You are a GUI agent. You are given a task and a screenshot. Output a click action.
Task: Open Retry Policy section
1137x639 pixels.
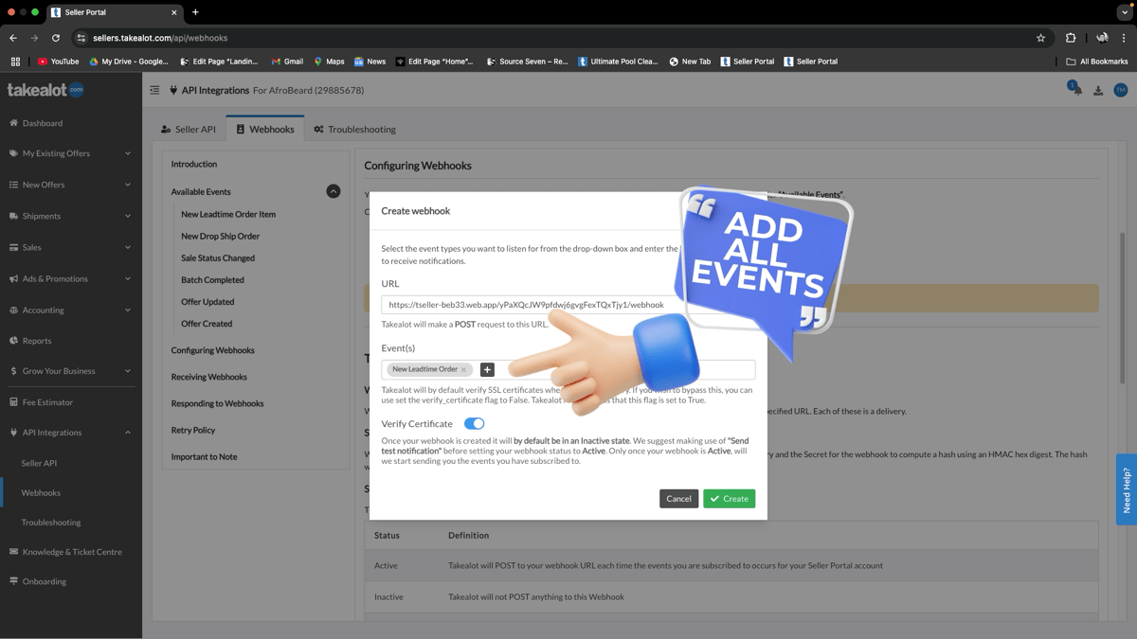(x=192, y=430)
